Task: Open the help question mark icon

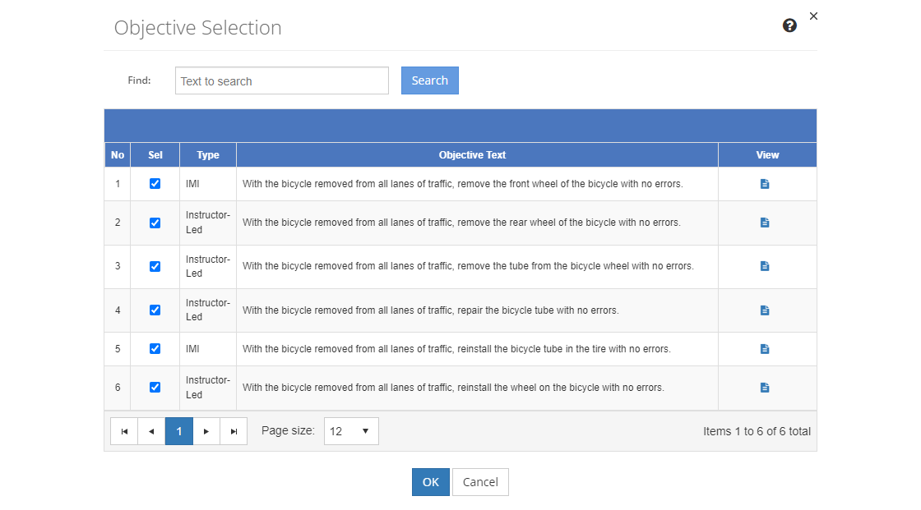Action: (x=789, y=25)
